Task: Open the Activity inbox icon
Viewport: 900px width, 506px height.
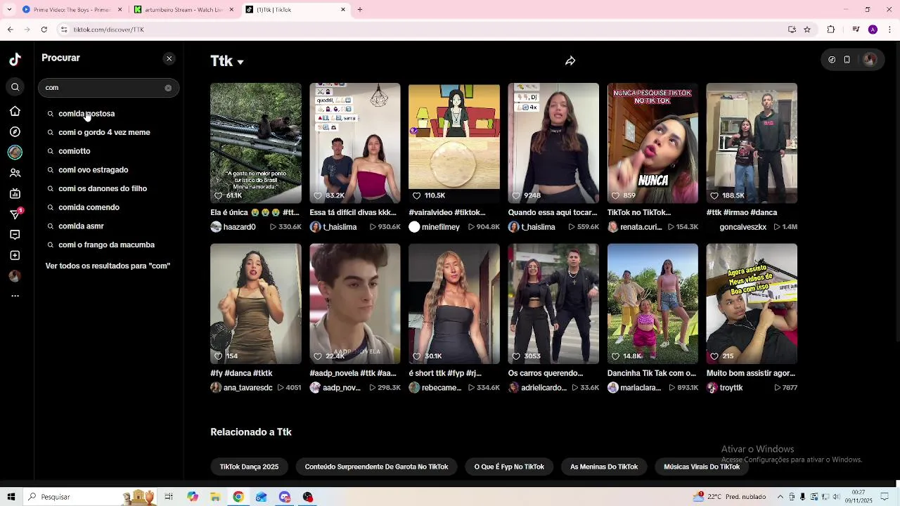Action: (x=15, y=235)
